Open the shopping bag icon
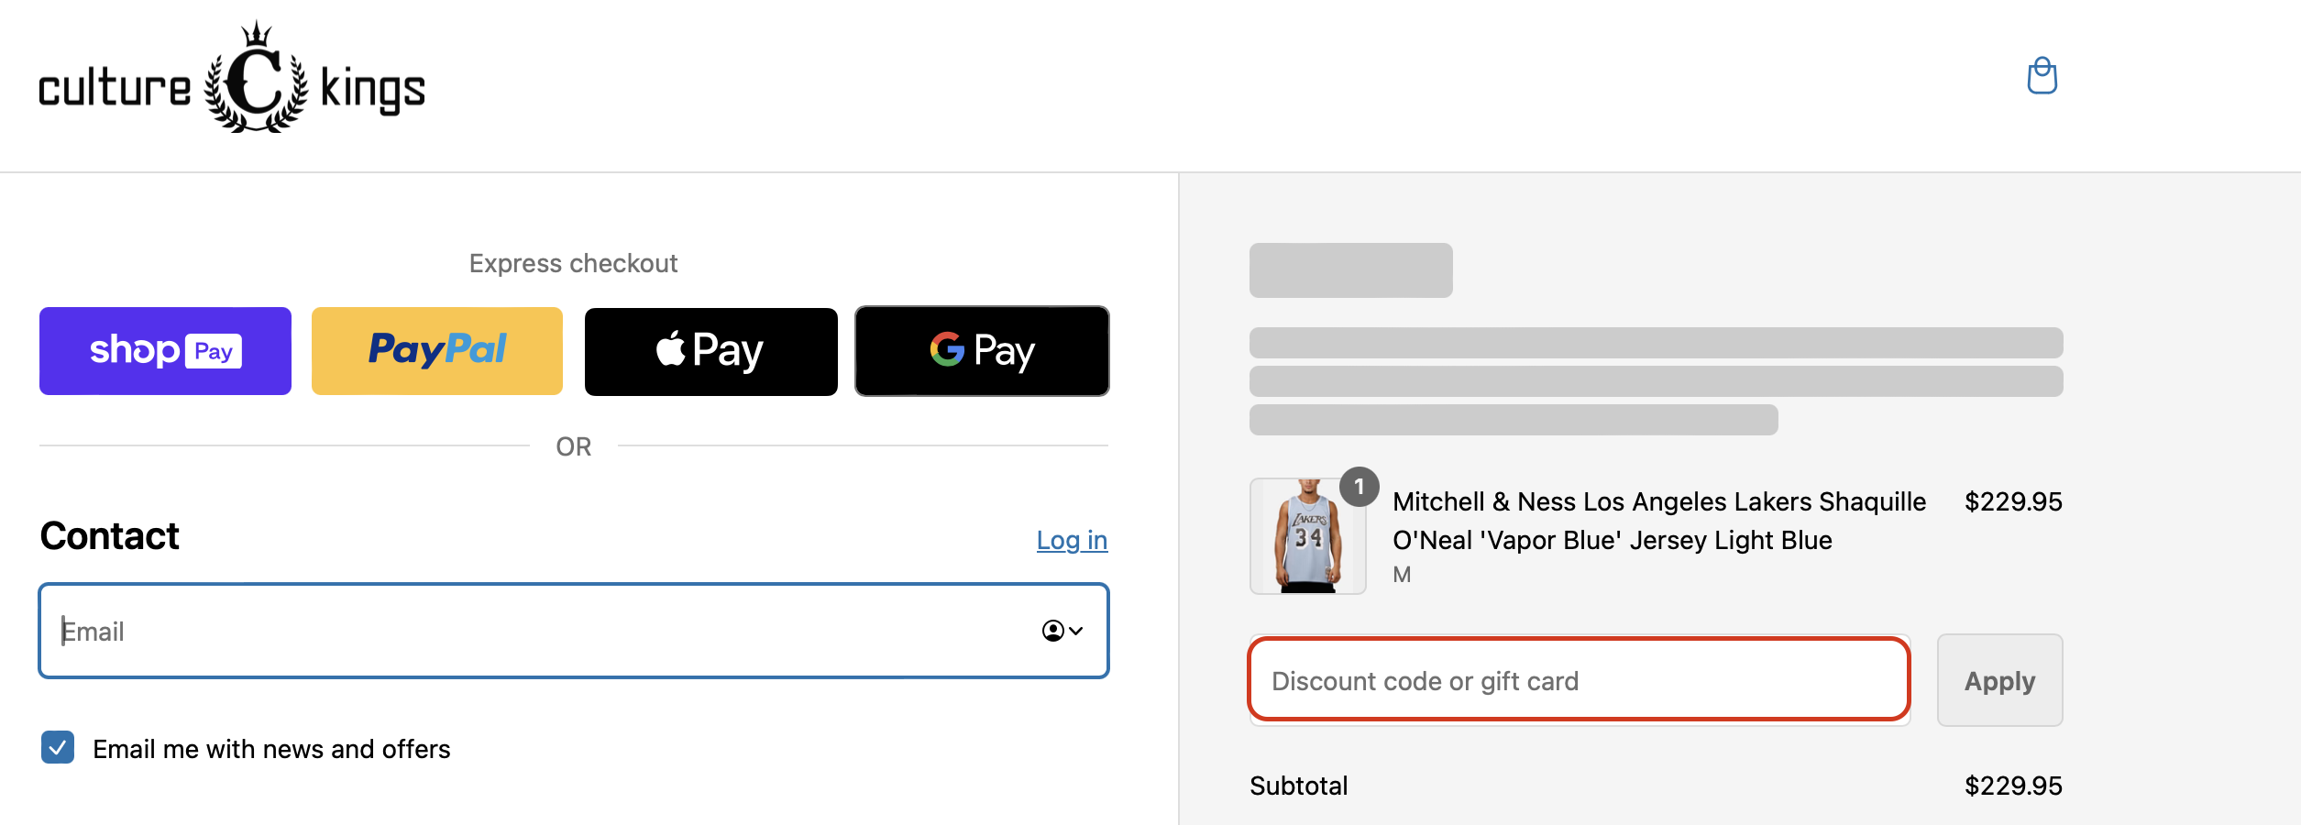 [x=2043, y=76]
